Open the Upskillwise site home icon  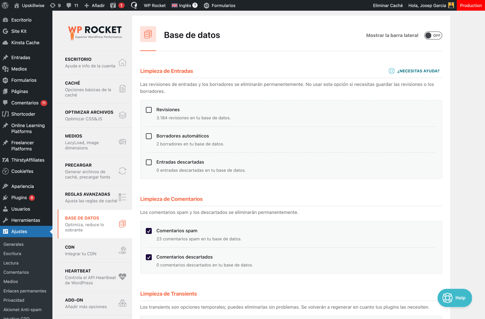17,6
